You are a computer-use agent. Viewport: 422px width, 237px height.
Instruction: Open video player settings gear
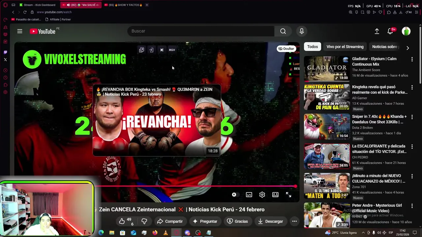point(262,195)
